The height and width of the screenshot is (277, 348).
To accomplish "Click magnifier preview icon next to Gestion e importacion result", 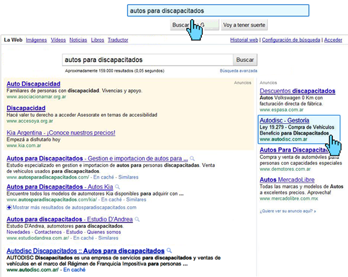I will (x=192, y=159).
